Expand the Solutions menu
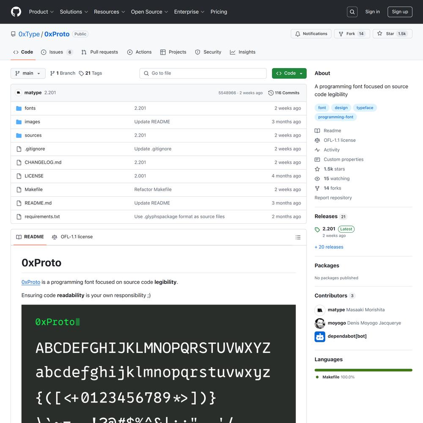The image size is (423, 423). (x=74, y=12)
